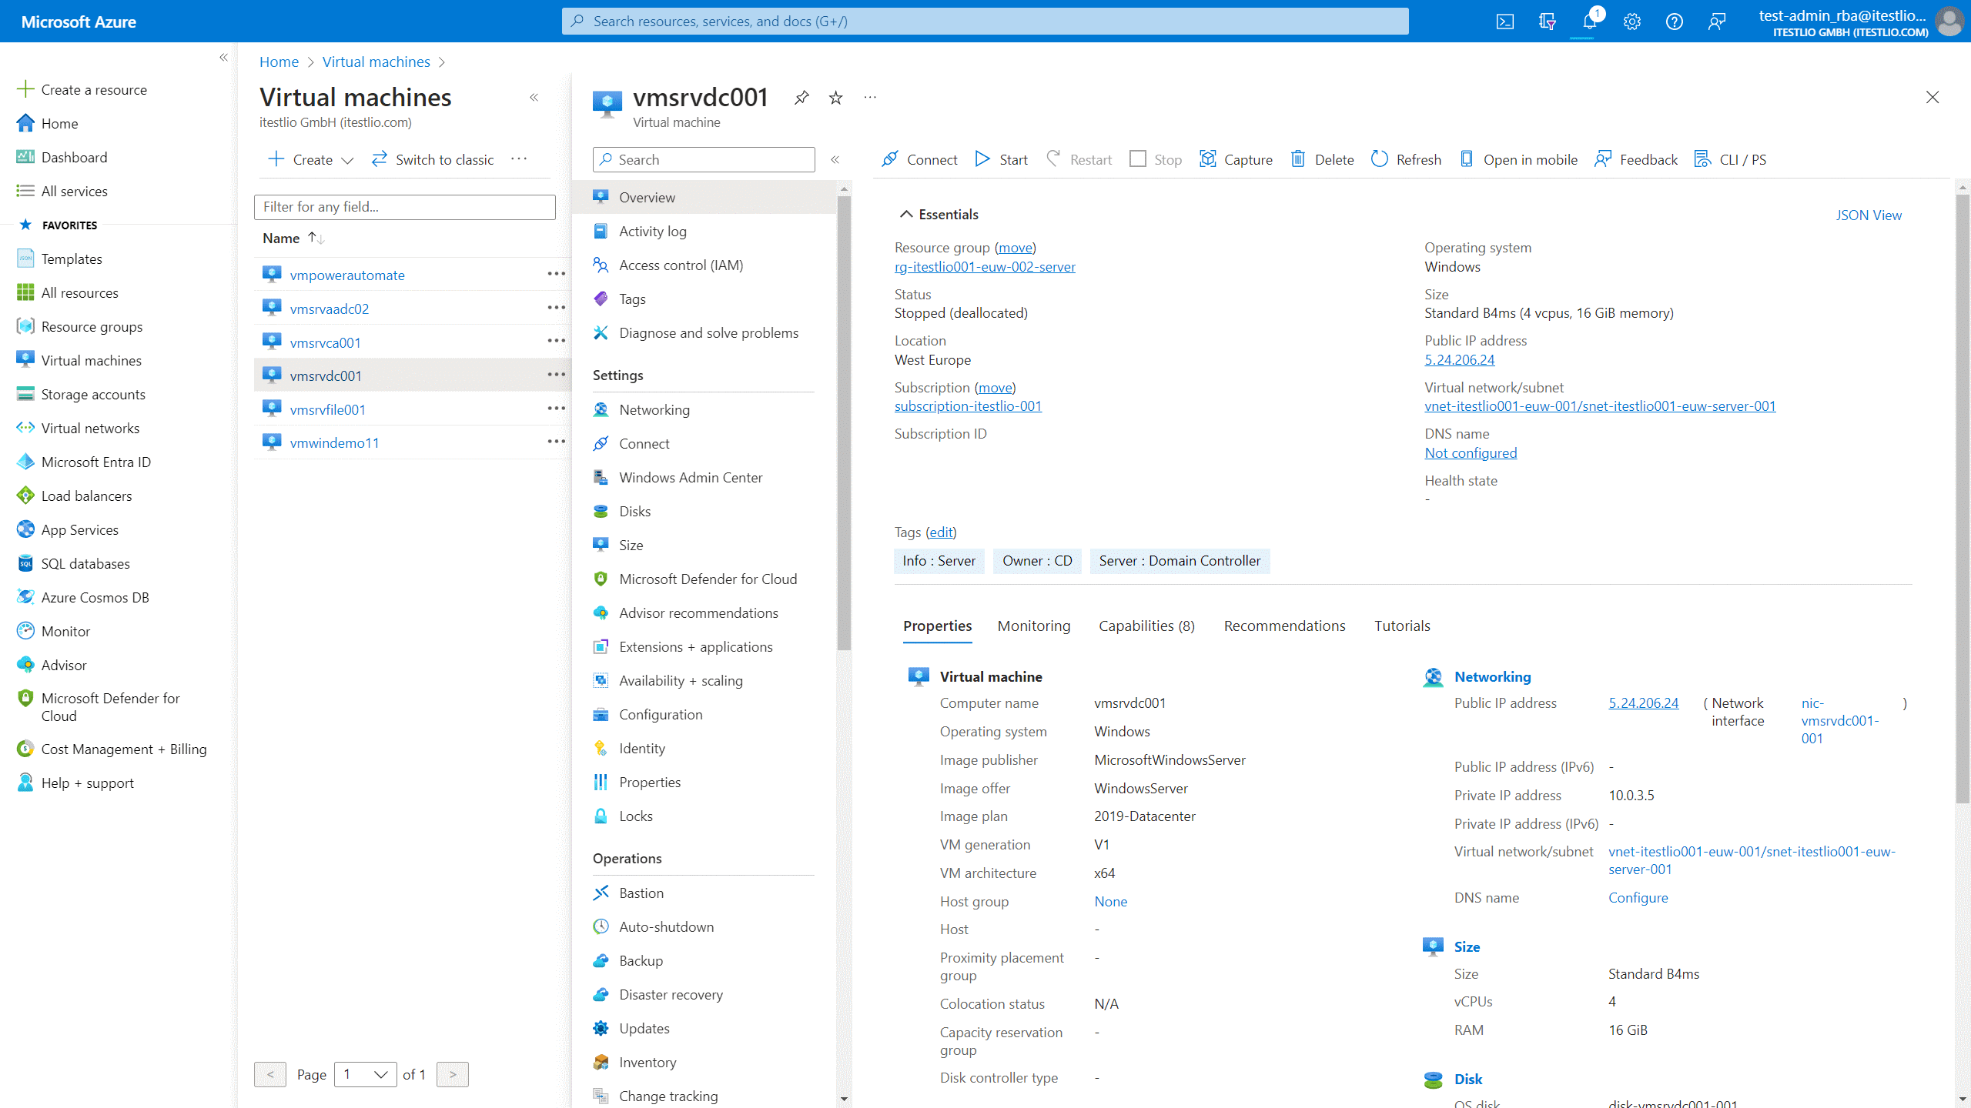
Task: Switch to the Capabilities (8) tab
Action: pyautogui.click(x=1146, y=626)
